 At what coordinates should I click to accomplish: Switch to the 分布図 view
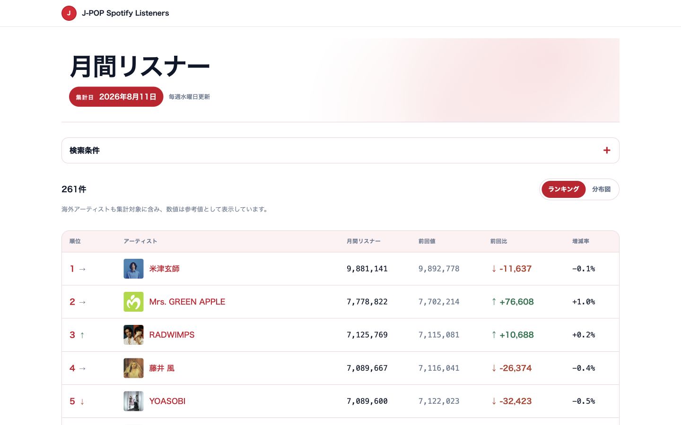601,189
